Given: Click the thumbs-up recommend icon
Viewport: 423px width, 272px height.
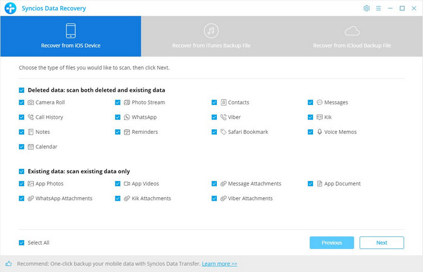Looking at the screenshot, I should [x=8, y=264].
